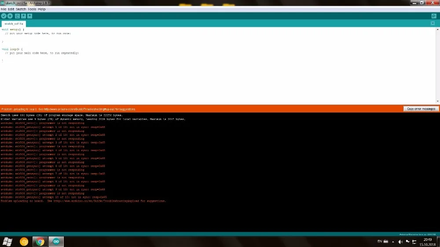Click the Arduino taskbar icon
Viewport: 440px width, 247px height.
pos(56,242)
